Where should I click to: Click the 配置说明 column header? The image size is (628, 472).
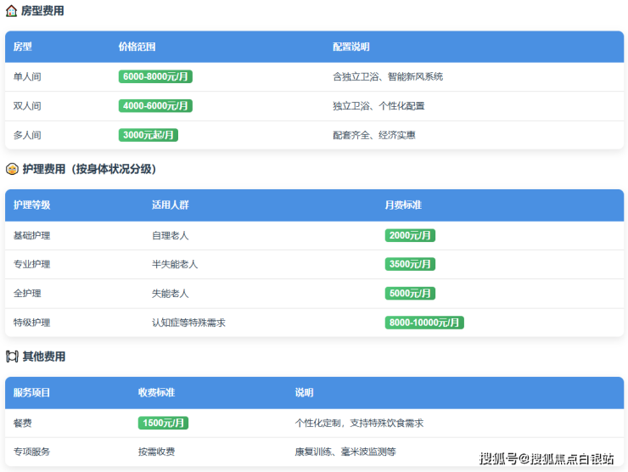351,47
